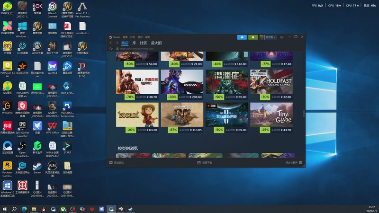Click the 按类别浏览 section heading
This screenshot has height=213, width=379.
[x=128, y=148]
